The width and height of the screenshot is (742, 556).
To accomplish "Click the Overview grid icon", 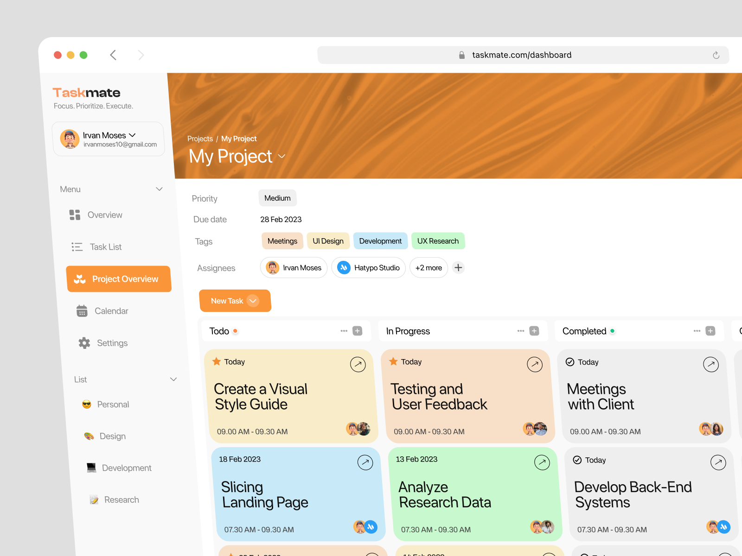I will coord(75,215).
